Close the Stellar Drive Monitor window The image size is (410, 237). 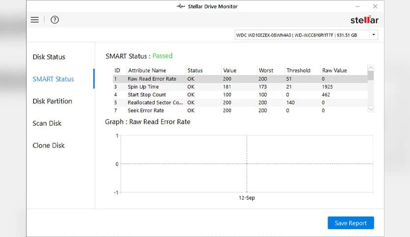[375, 6]
